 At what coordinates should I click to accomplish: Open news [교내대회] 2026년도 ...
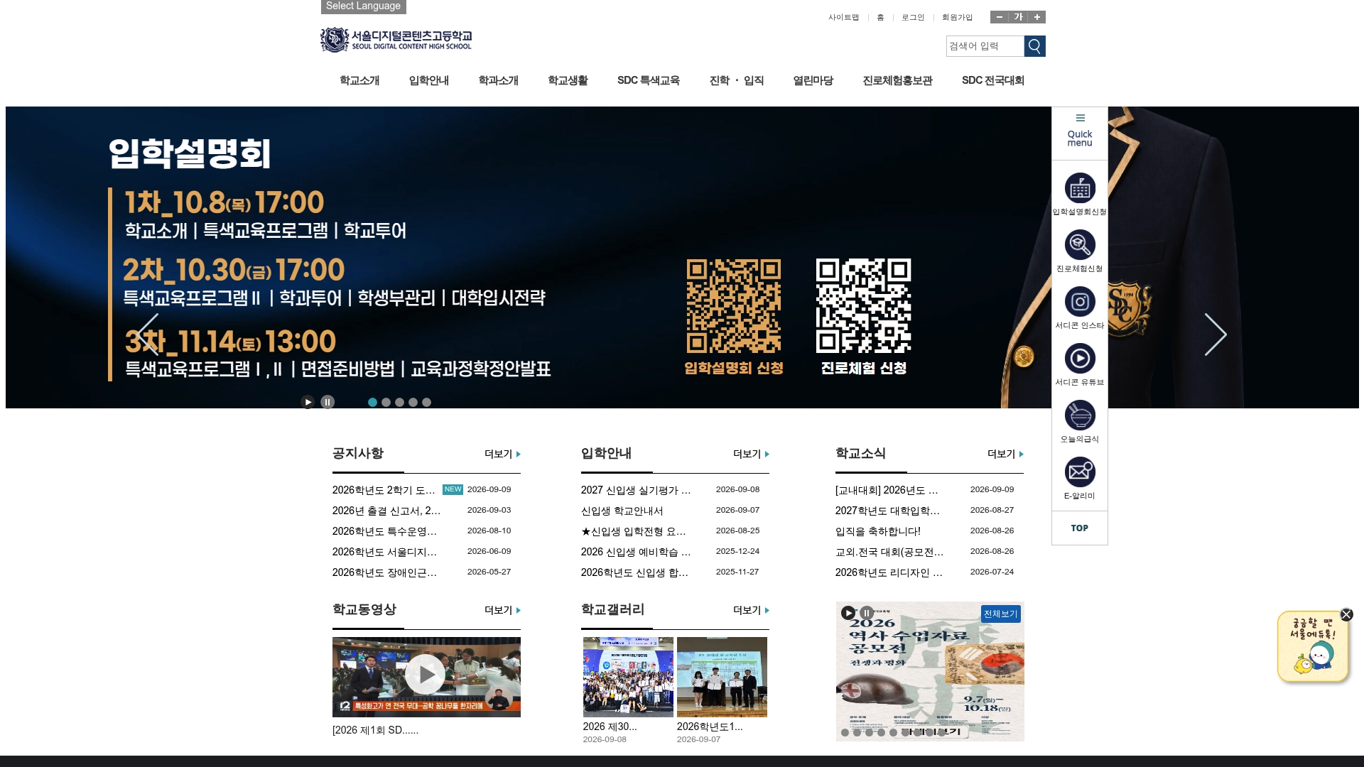pos(887,490)
